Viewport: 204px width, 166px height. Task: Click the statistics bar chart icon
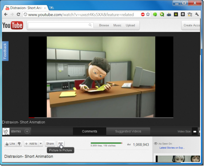(x=129, y=144)
